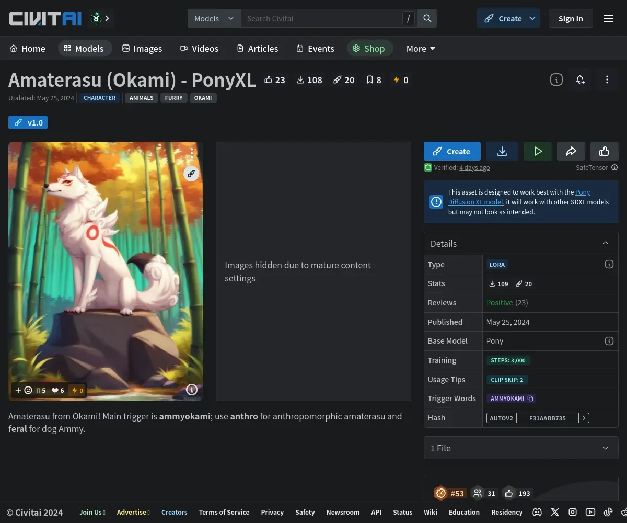
Task: Click the FURRY tag
Action: 174,98
